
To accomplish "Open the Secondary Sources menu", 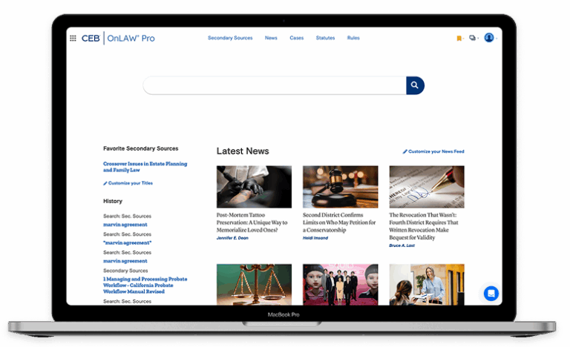I will pos(230,38).
